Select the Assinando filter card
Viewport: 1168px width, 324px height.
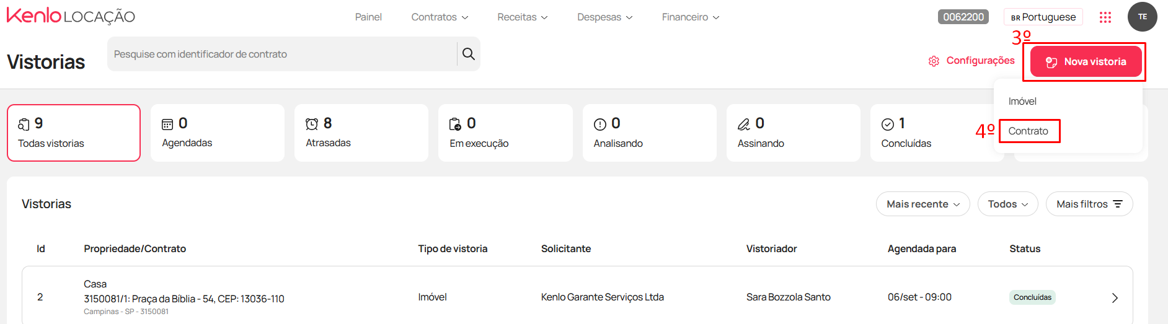point(793,133)
